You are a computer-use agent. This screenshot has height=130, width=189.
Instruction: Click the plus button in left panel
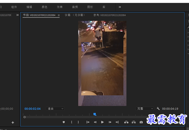[13, 123]
